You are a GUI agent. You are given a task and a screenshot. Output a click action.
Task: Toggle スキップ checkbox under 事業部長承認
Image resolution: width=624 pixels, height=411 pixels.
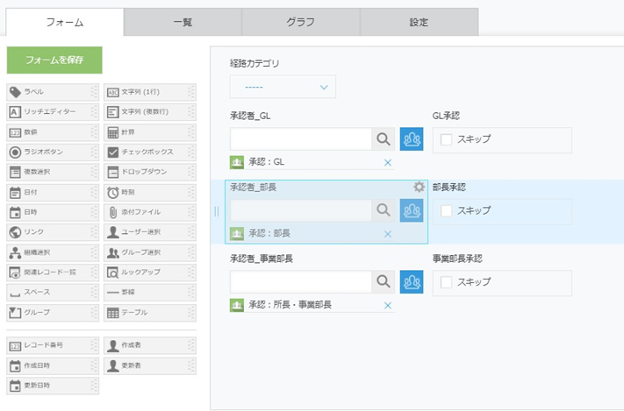[446, 282]
